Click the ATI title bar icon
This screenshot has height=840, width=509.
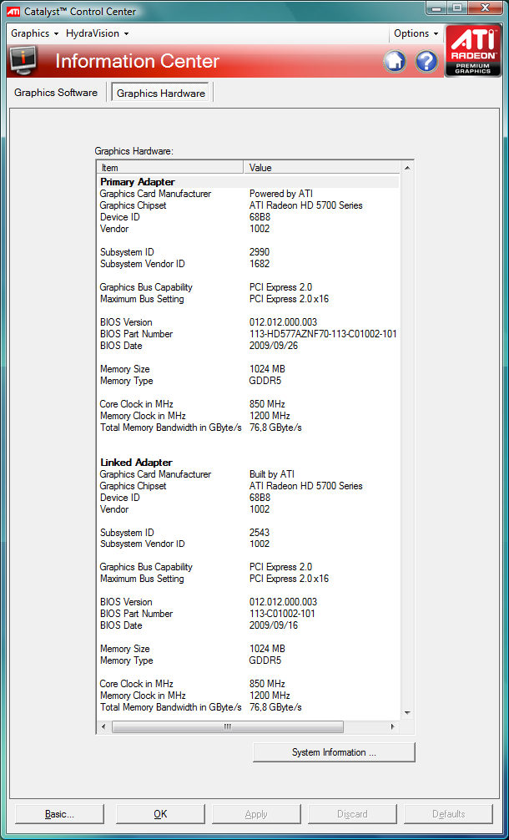(13, 11)
